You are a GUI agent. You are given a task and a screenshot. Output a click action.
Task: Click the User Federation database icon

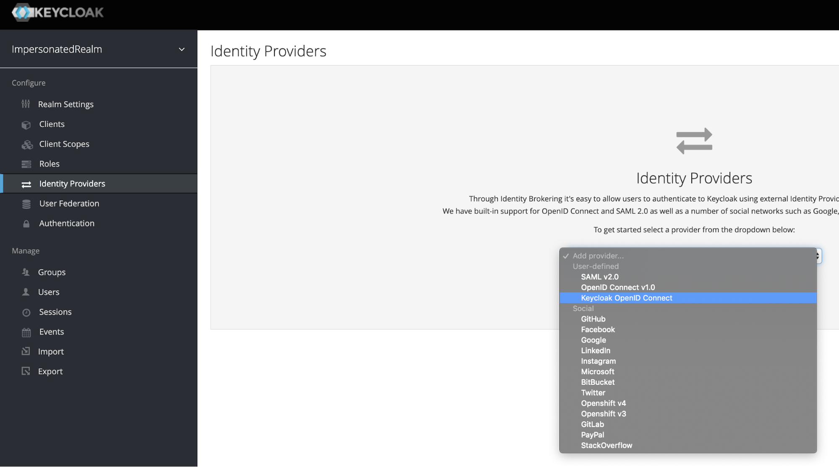click(26, 204)
